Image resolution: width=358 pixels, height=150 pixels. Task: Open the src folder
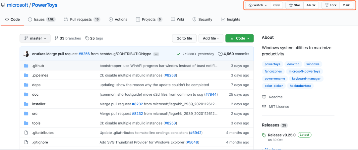(35, 114)
